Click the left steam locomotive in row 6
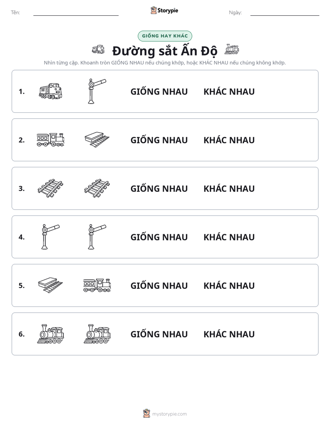 click(50, 334)
